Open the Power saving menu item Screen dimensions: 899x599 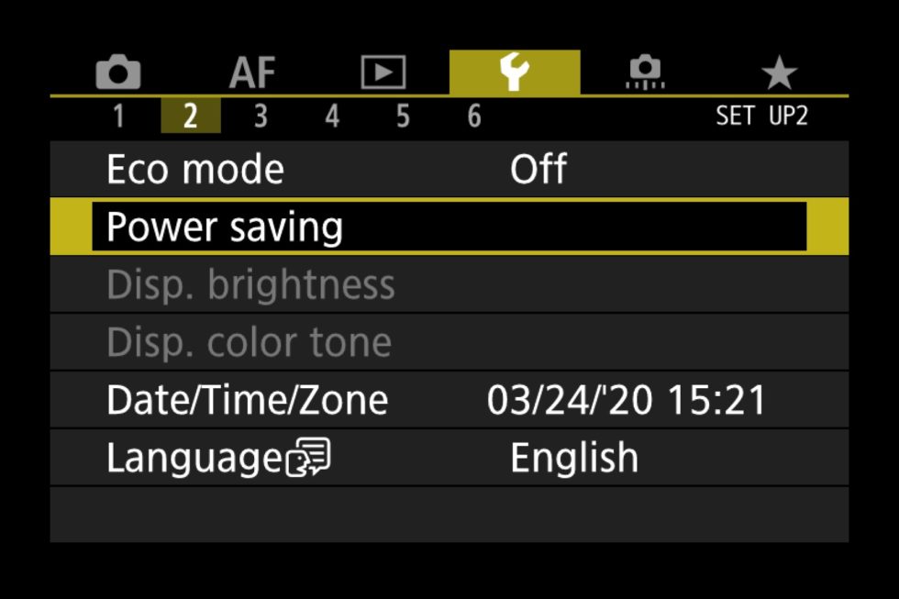pos(449,227)
